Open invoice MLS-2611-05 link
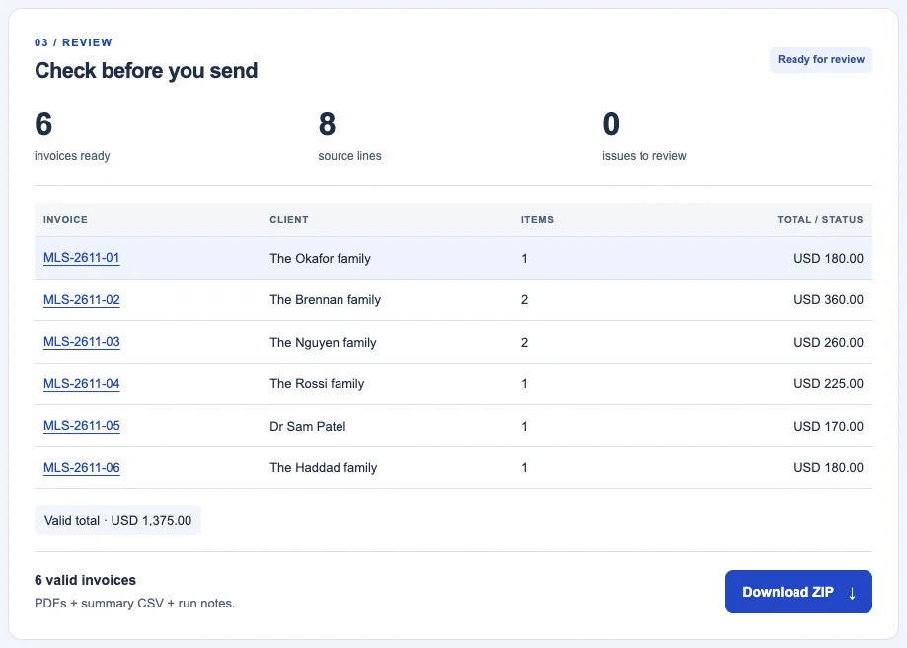This screenshot has width=907, height=648. tap(82, 426)
